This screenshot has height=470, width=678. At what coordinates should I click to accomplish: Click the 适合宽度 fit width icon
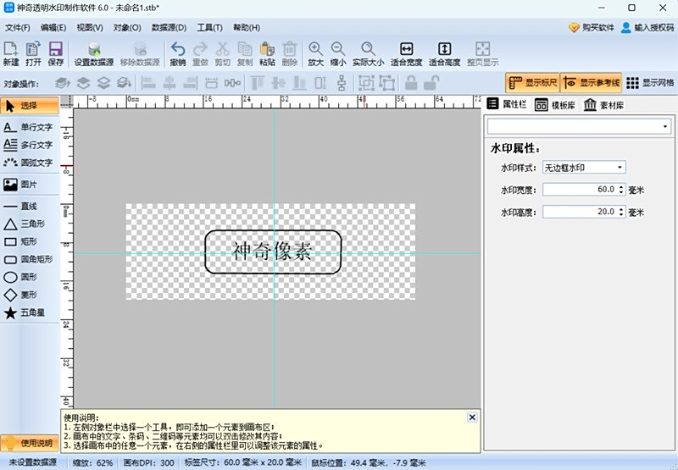click(407, 54)
